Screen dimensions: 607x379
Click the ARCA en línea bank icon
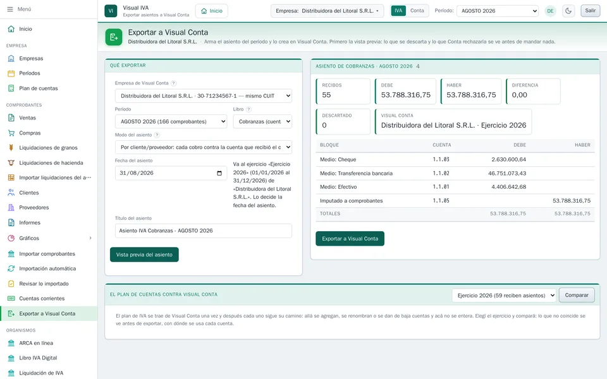pyautogui.click(x=11, y=343)
